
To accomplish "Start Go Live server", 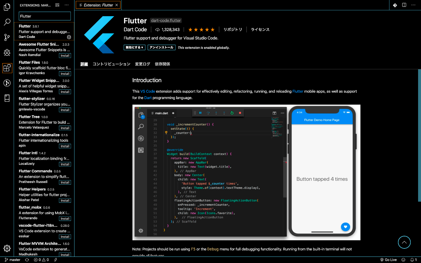I will [x=388, y=260].
